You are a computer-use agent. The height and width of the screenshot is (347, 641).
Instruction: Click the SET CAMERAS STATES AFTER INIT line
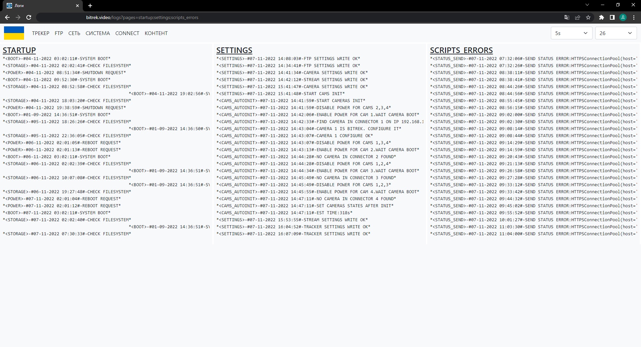(305, 206)
